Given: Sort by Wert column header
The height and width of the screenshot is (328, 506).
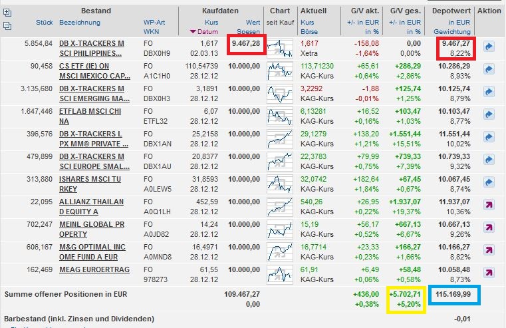Looking at the screenshot, I should coord(253,22).
